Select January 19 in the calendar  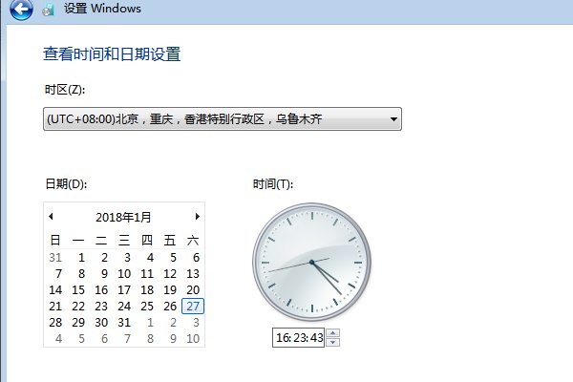170,290
